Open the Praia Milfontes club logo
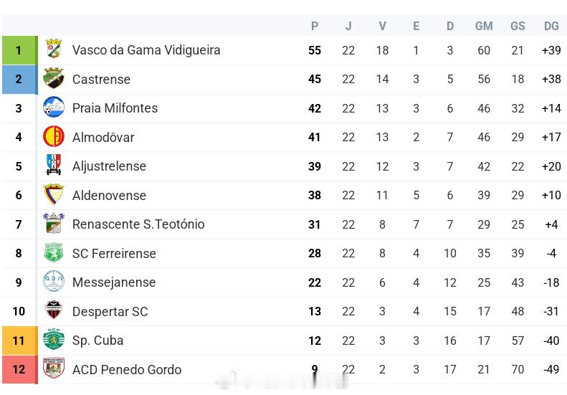The image size is (567, 395). pos(54,107)
